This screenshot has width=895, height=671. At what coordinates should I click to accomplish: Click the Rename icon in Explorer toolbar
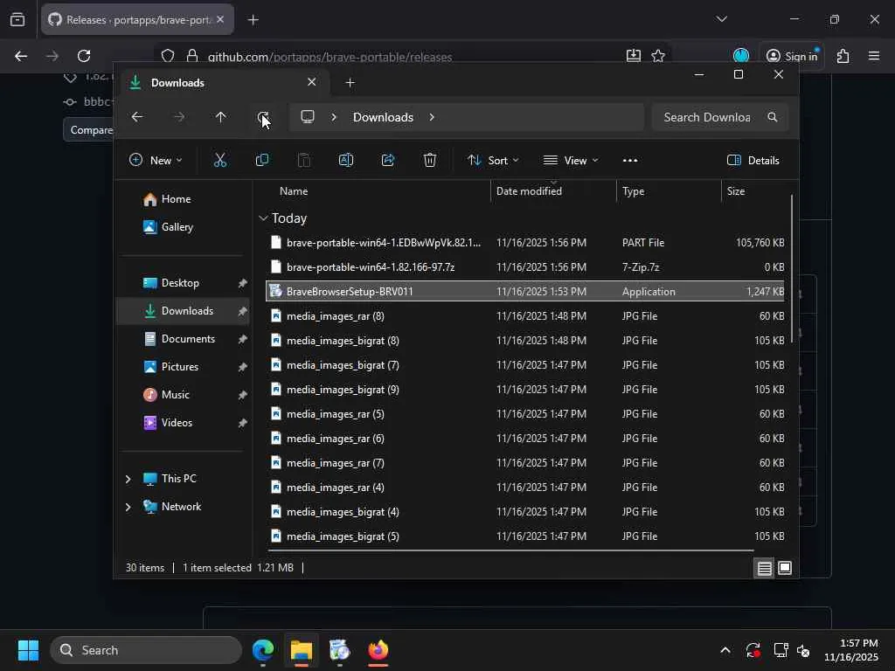(346, 161)
